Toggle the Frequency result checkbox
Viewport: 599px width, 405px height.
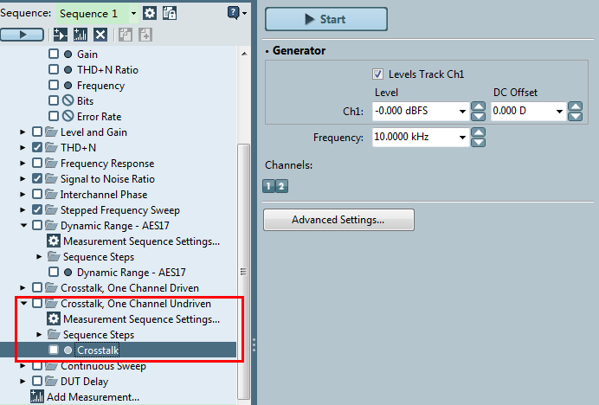point(54,85)
